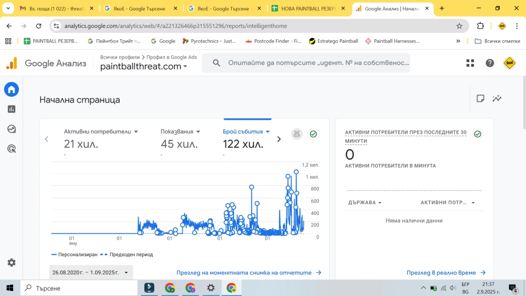
Task: Open the Insights sparkline icon
Action: (497, 98)
